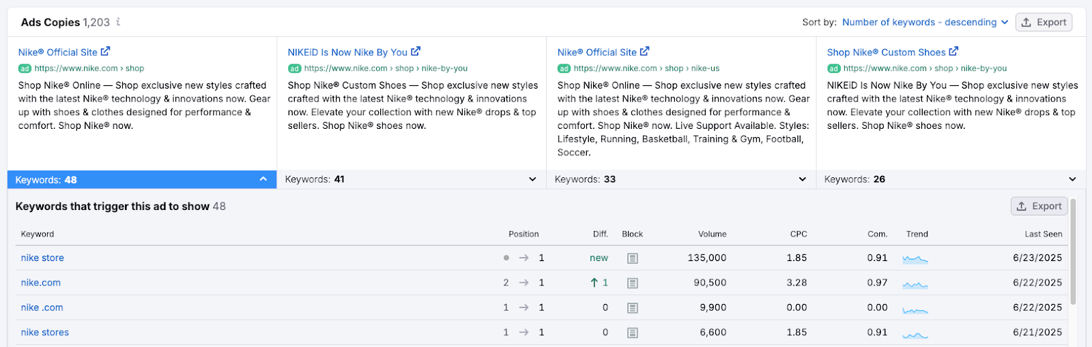The width and height of the screenshot is (1092, 347).
Task: Open the Sort by dropdown menu
Action: click(x=925, y=22)
